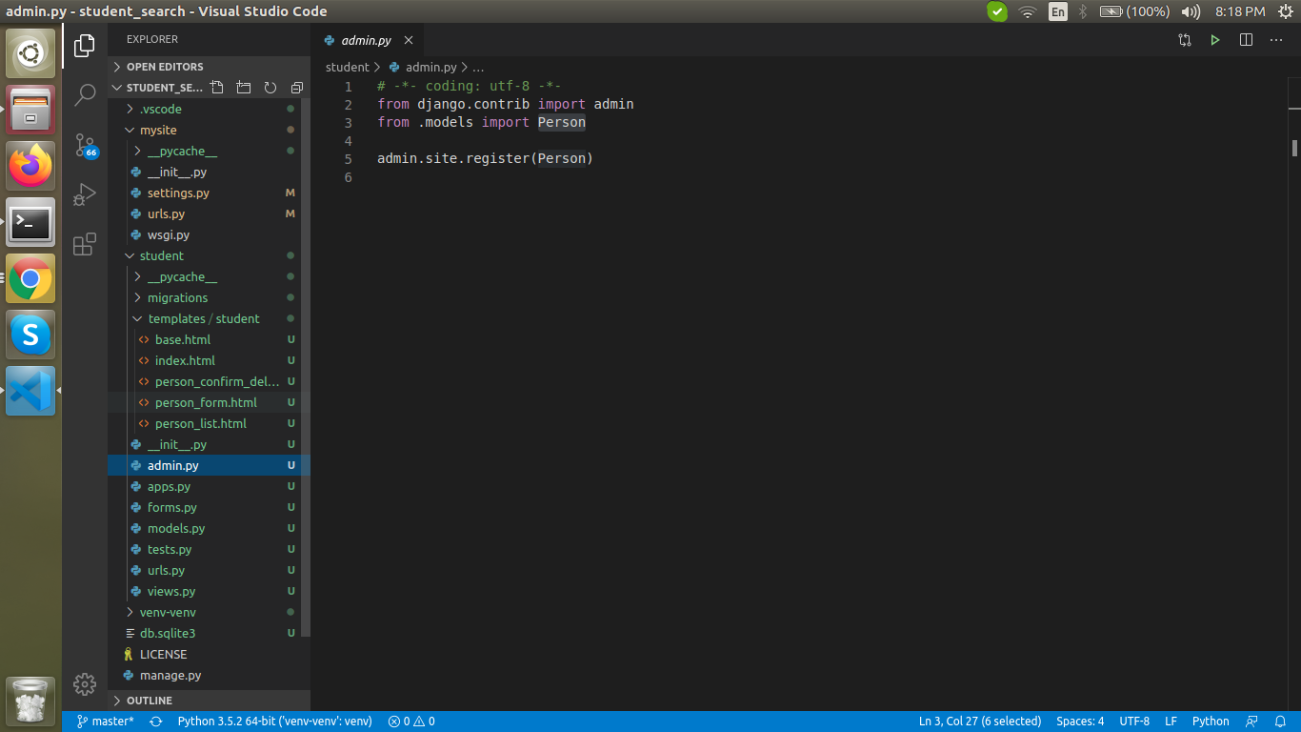Expand the OPEN EDITORS section
Image resolution: width=1301 pixels, height=732 pixels.
pyautogui.click(x=209, y=67)
